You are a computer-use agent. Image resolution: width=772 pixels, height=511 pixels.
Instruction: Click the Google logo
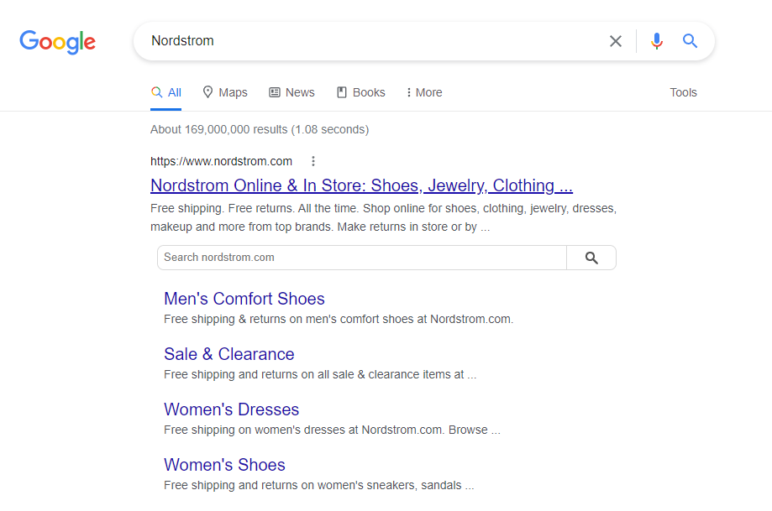[x=58, y=42]
